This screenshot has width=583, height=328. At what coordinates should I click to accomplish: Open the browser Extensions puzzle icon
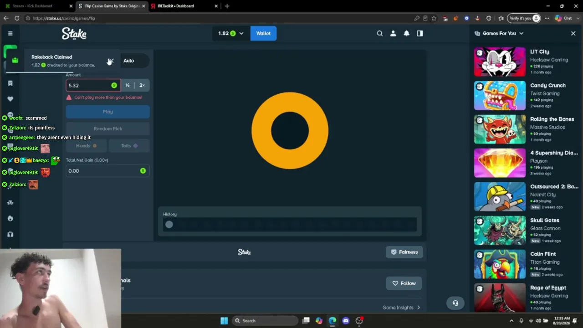(489, 18)
